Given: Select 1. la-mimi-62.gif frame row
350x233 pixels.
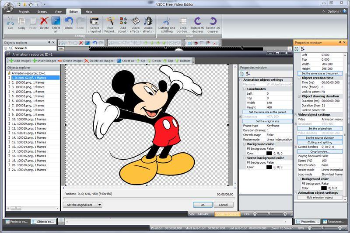Looking at the screenshot, I should point(35,78).
